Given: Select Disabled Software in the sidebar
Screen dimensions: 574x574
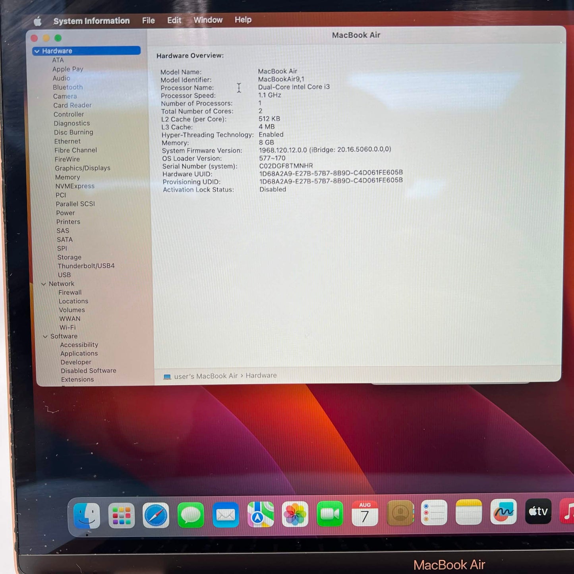Looking at the screenshot, I should [88, 371].
